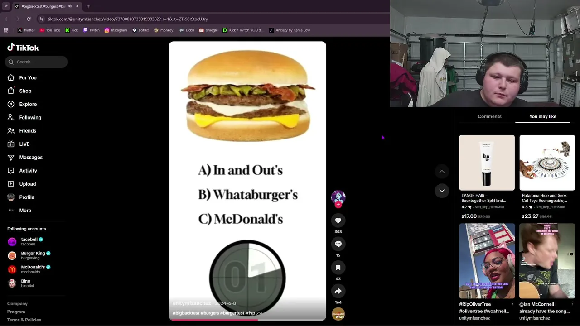Viewport: 580px width, 326px height.
Task: Click the TikTok logo
Action: (x=23, y=48)
